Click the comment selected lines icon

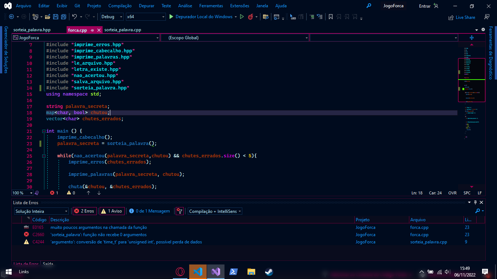[312, 17]
